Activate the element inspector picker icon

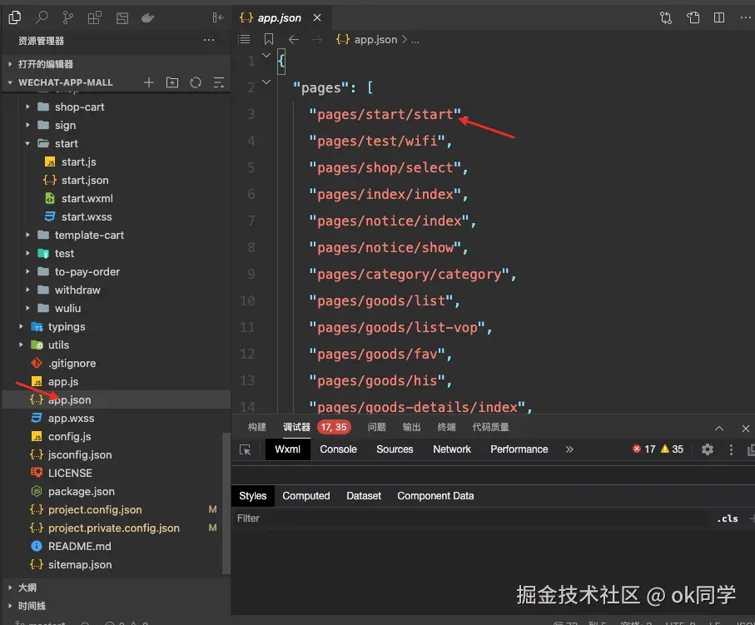(x=245, y=449)
